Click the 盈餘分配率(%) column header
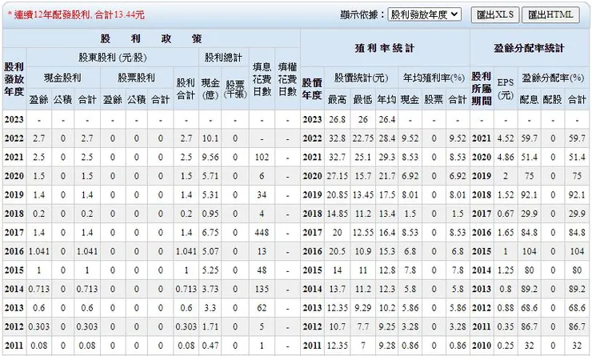Image resolution: width=592 pixels, height=356 pixels. pyautogui.click(x=553, y=78)
